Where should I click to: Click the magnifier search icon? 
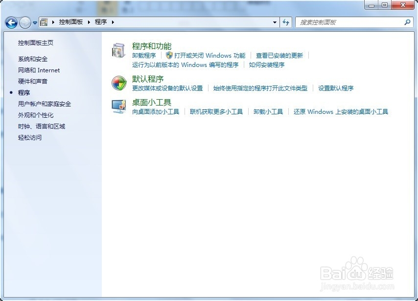(407, 22)
